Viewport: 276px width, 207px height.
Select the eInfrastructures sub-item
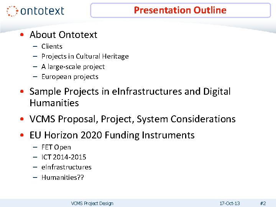[x=67, y=167]
